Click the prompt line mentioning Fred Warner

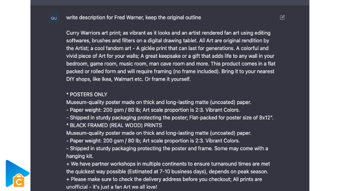click(x=133, y=18)
